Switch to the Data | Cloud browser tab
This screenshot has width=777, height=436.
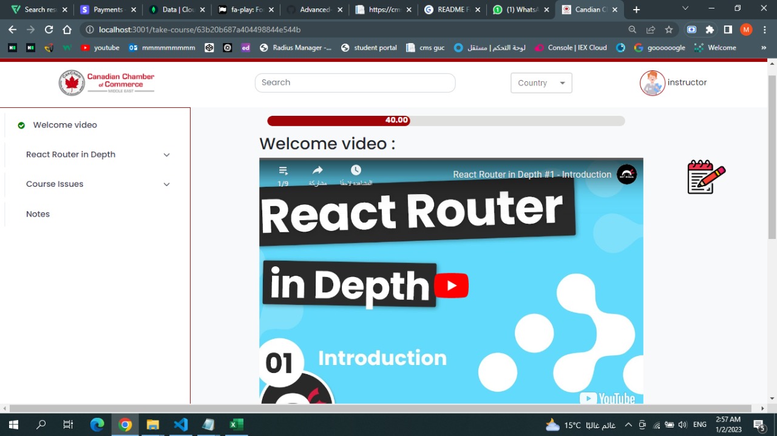177,10
